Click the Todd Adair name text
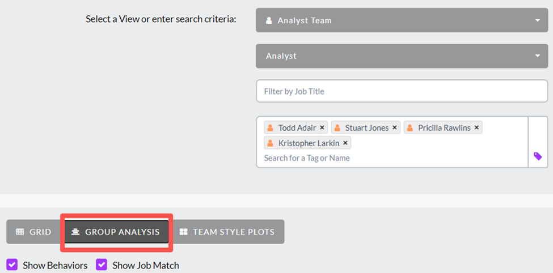The height and width of the screenshot is (273, 553). (x=297, y=128)
